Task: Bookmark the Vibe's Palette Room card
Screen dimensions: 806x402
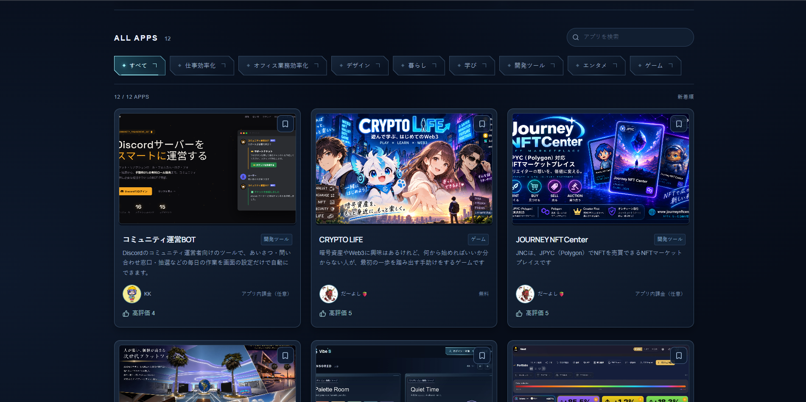Action: click(x=482, y=356)
